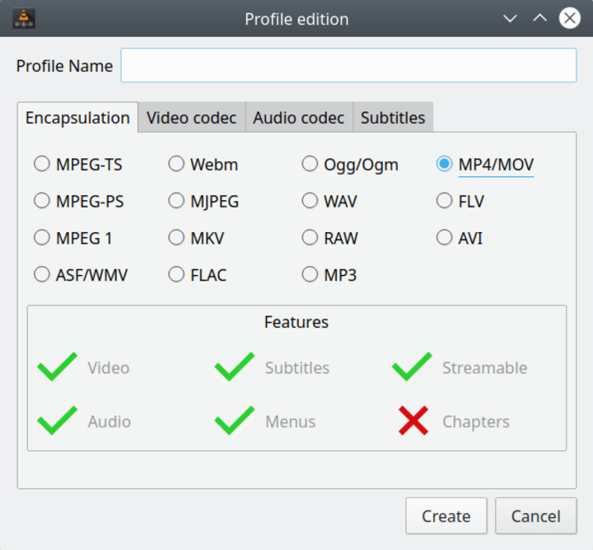The width and height of the screenshot is (593, 550).
Task: Click the green checkmark next to Subtitles feature
Action: (x=234, y=367)
